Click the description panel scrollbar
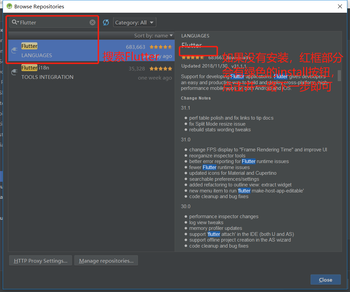Screen dimensions: 350x292 click(x=339, y=76)
